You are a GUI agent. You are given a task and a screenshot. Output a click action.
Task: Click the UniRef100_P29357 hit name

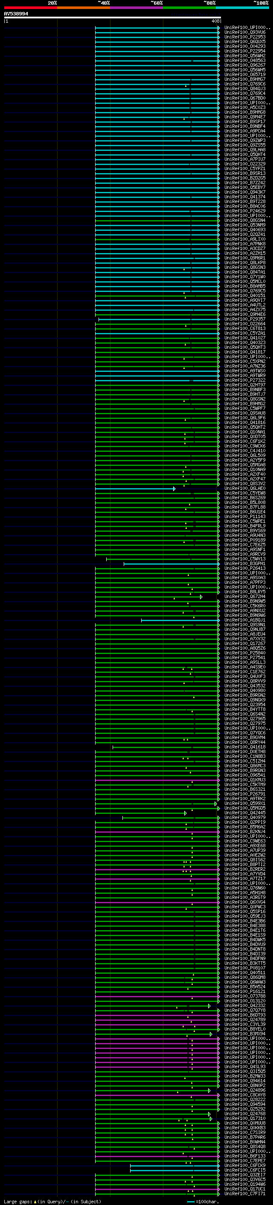click(245, 319)
